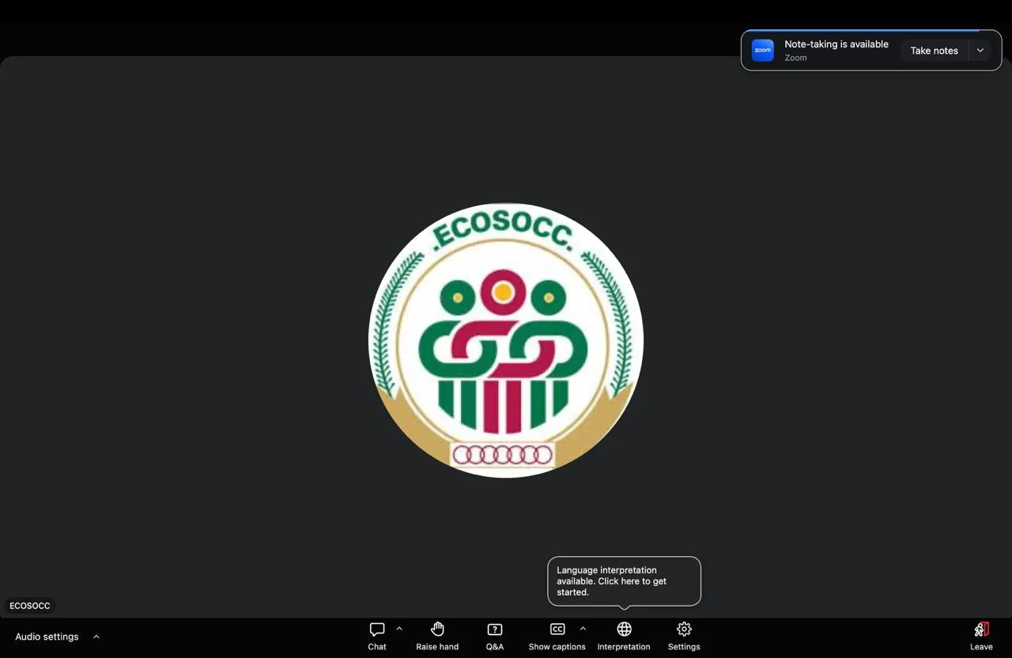Expand the captions options caret
Screen dimensions: 1012x658
point(583,630)
